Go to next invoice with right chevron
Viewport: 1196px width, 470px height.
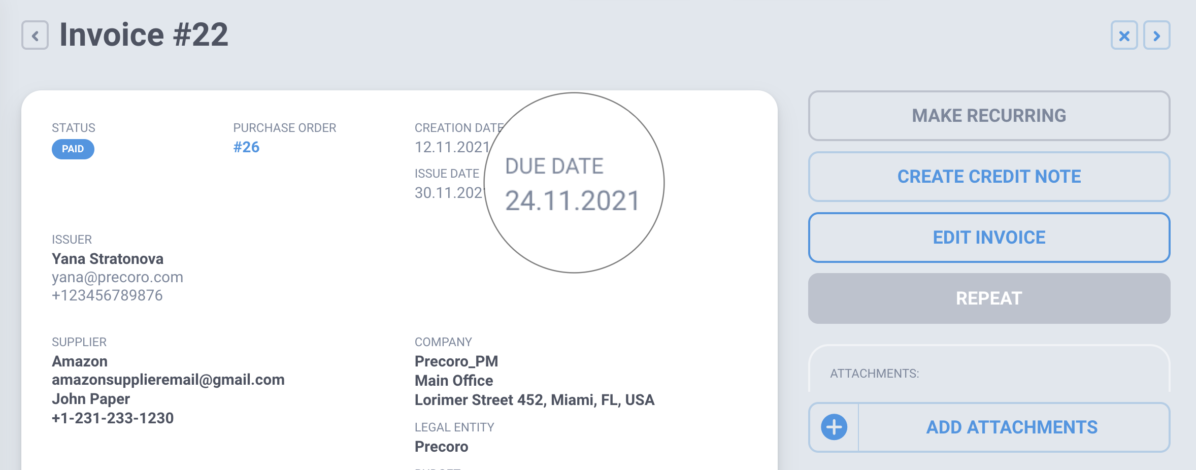1156,36
